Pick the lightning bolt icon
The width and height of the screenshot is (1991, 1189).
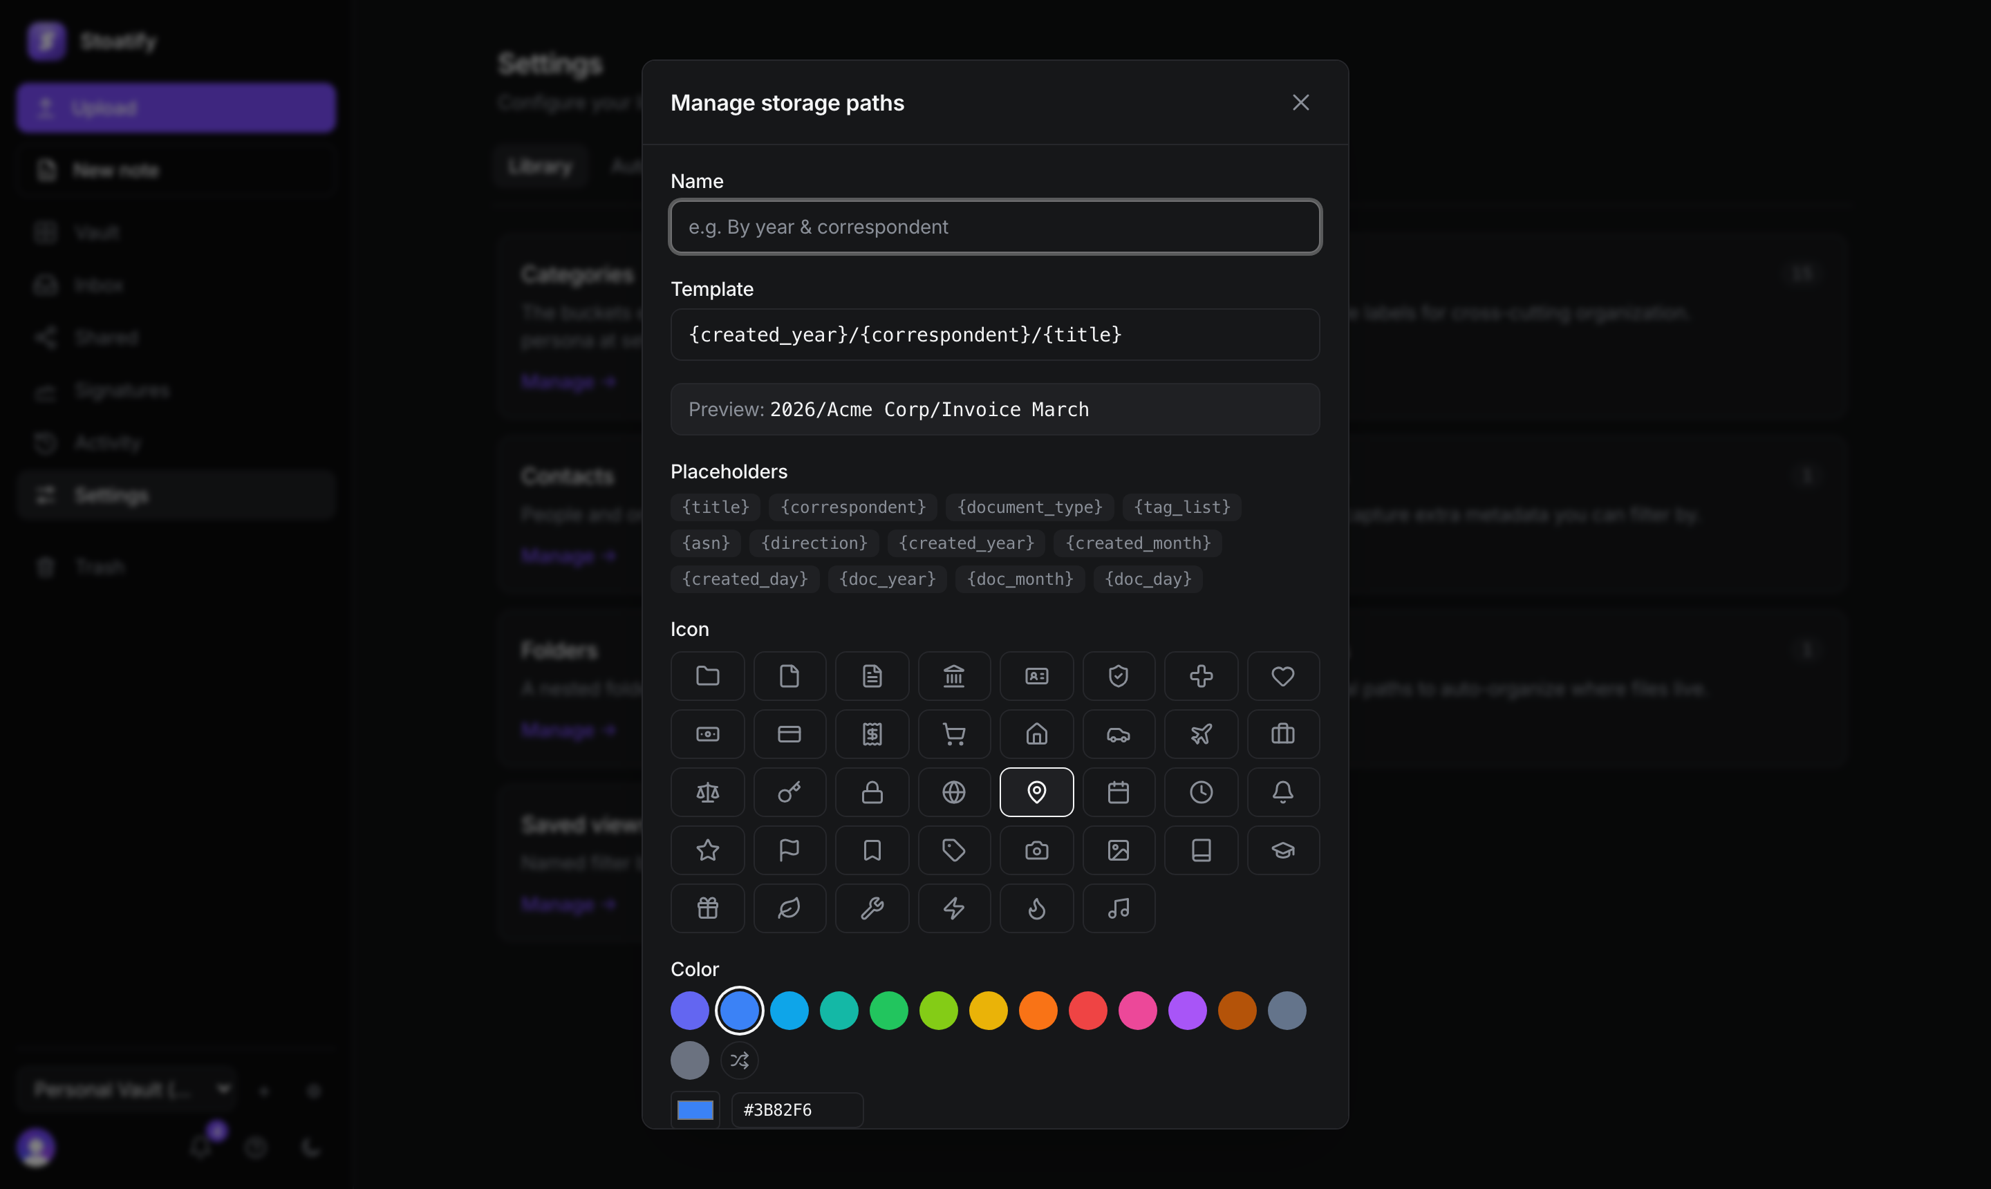click(x=953, y=908)
